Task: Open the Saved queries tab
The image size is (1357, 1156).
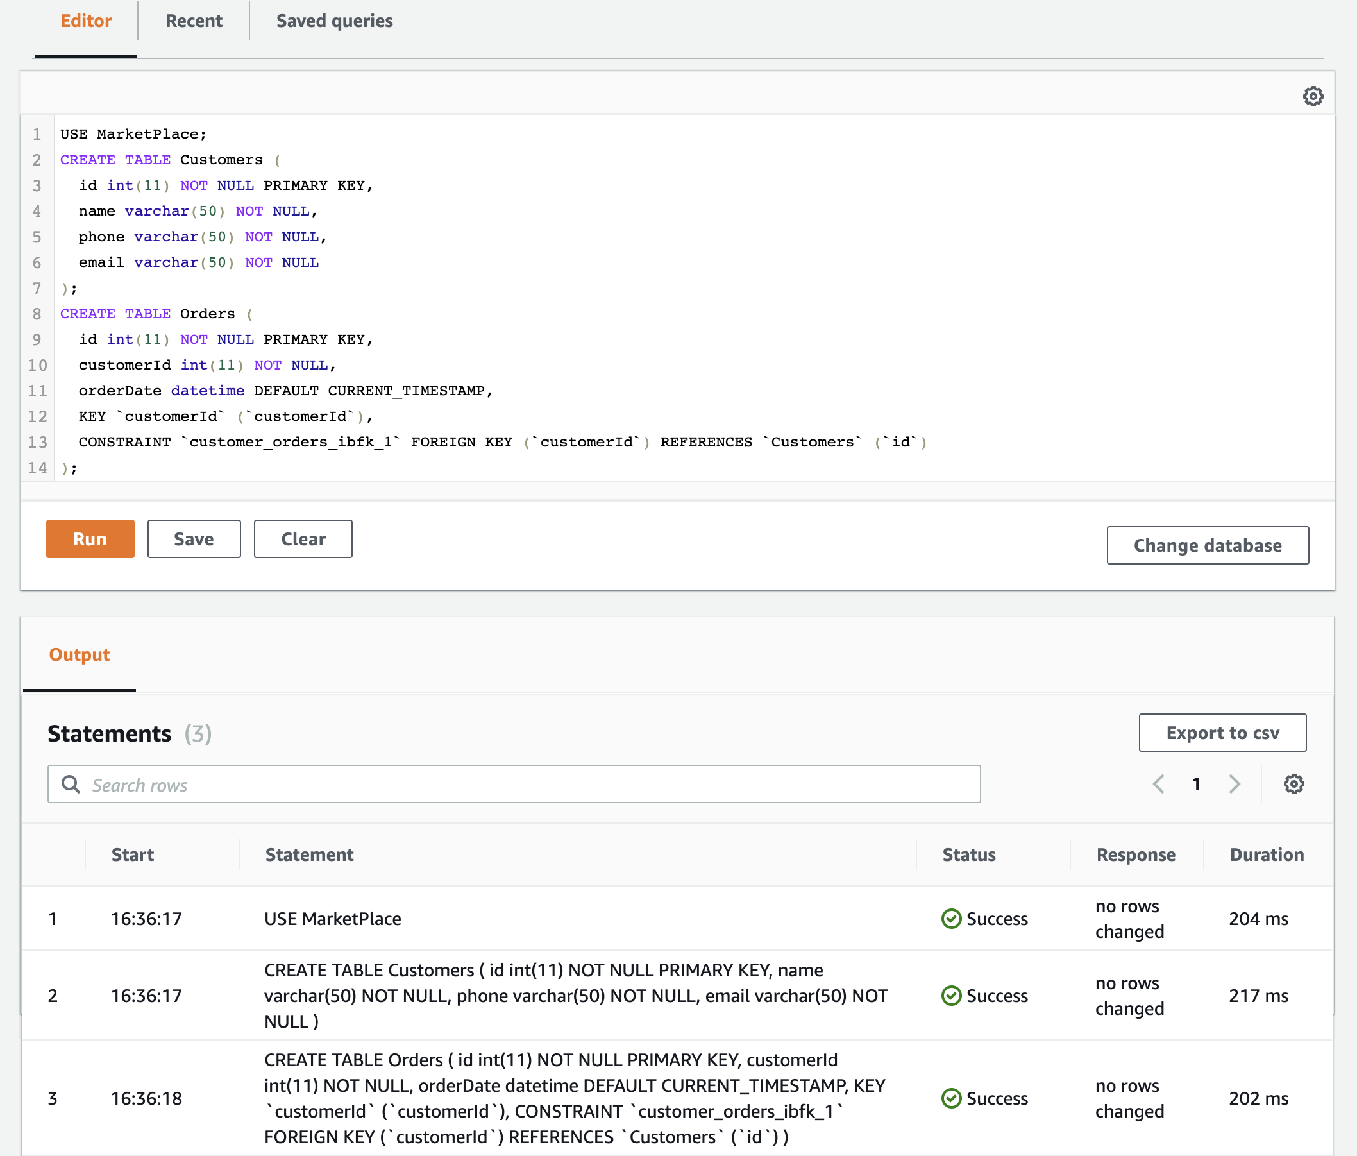Action: pos(335,21)
